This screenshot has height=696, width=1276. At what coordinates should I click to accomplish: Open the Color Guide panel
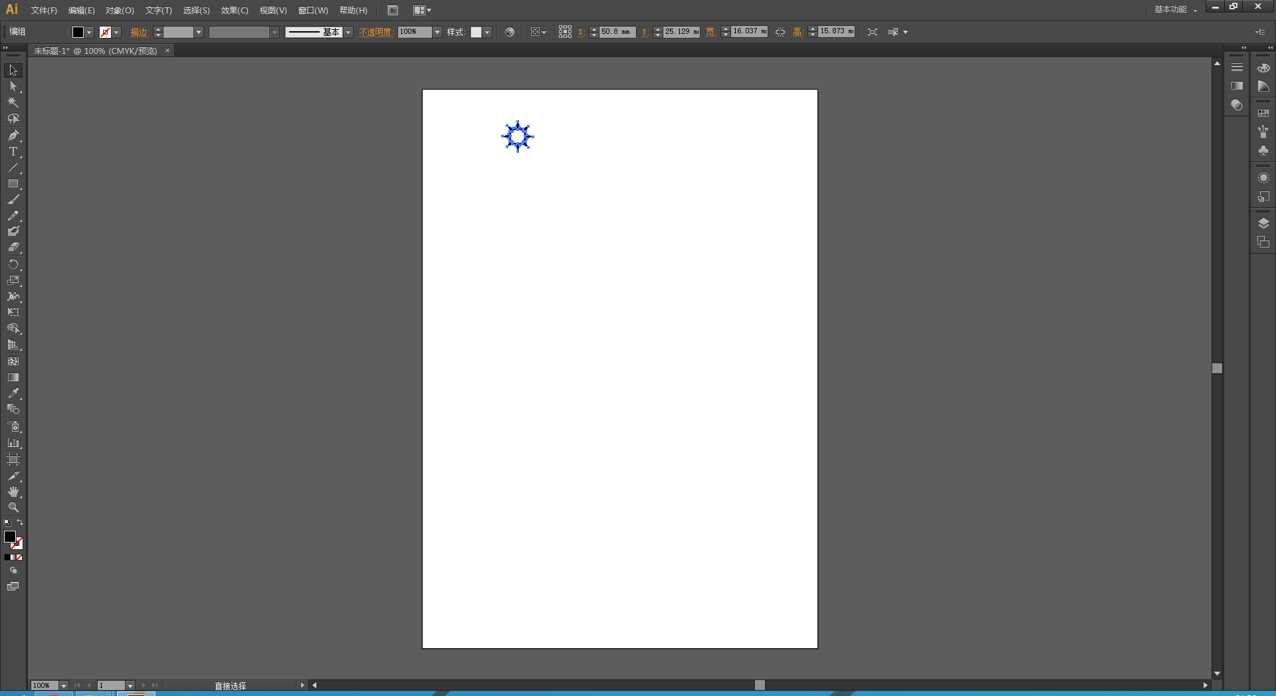click(x=1263, y=86)
